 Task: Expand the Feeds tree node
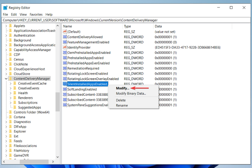[6, 141]
